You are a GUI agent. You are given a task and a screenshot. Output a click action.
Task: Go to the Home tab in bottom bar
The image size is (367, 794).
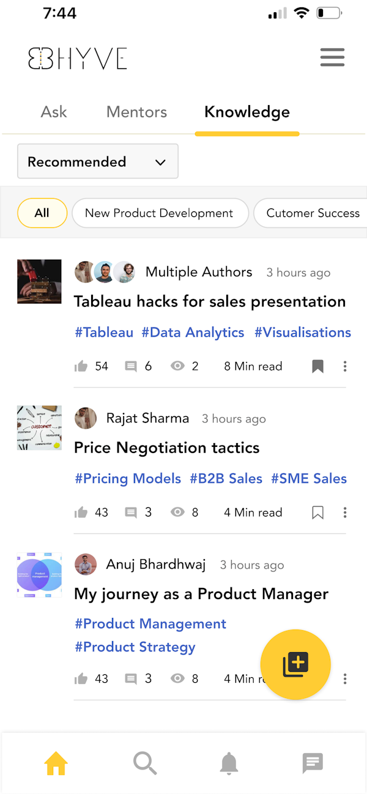(56, 763)
